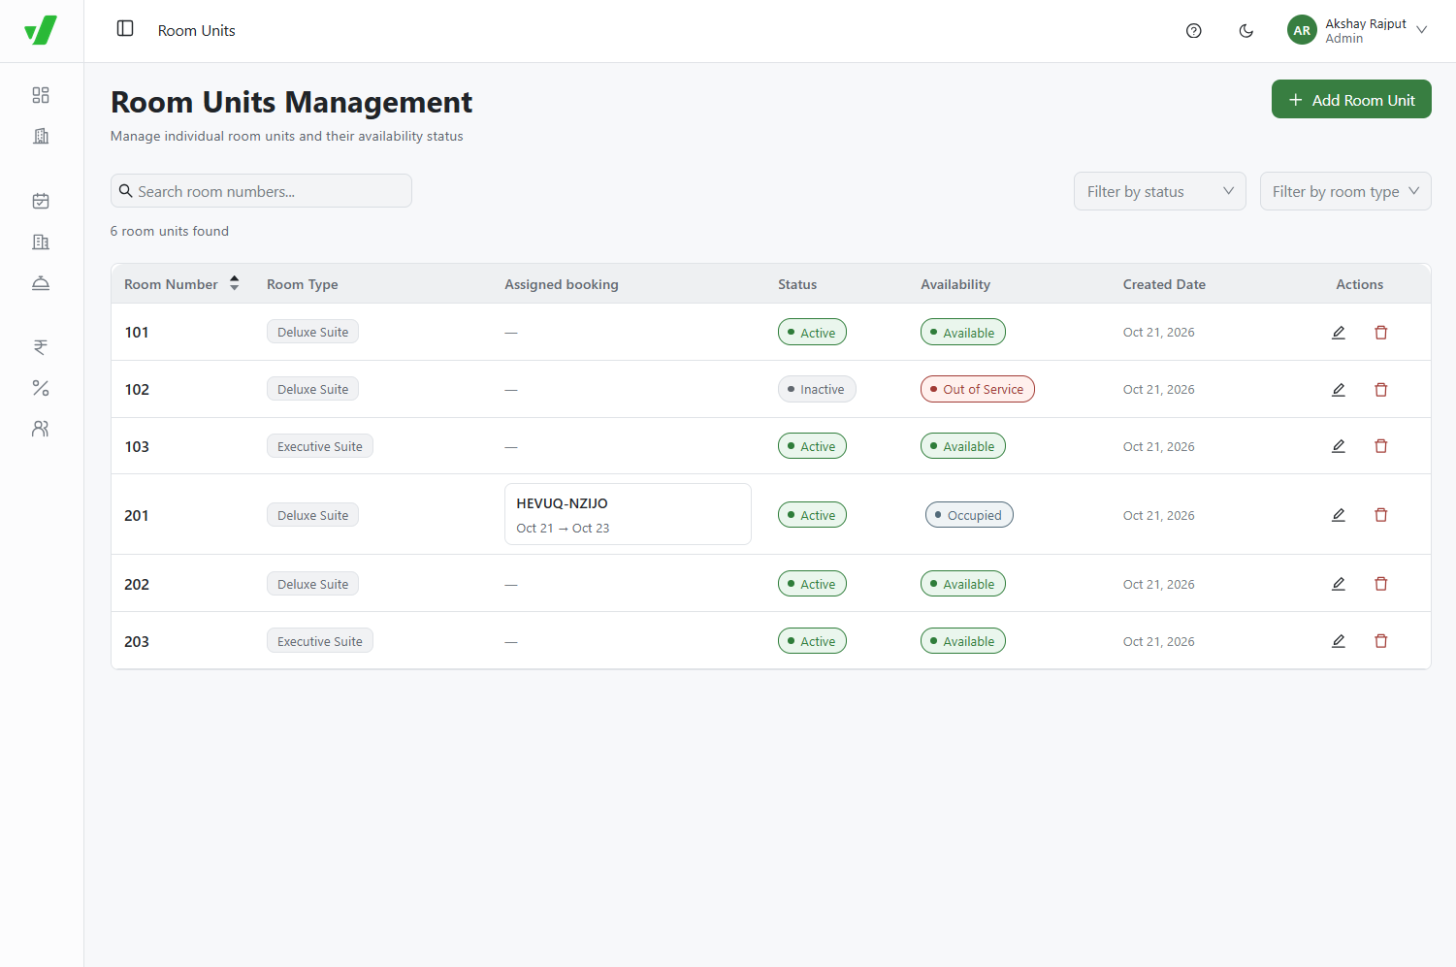Screen dimensions: 1456x967
Task: Click the Deluxe Suite tag for room 201
Action: coord(312,515)
